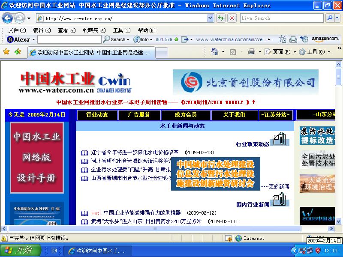Image resolution: width=343 pixels, height=257 pixels.
Task: Click the Alexa toolbar logo icon
Action: tap(9, 39)
